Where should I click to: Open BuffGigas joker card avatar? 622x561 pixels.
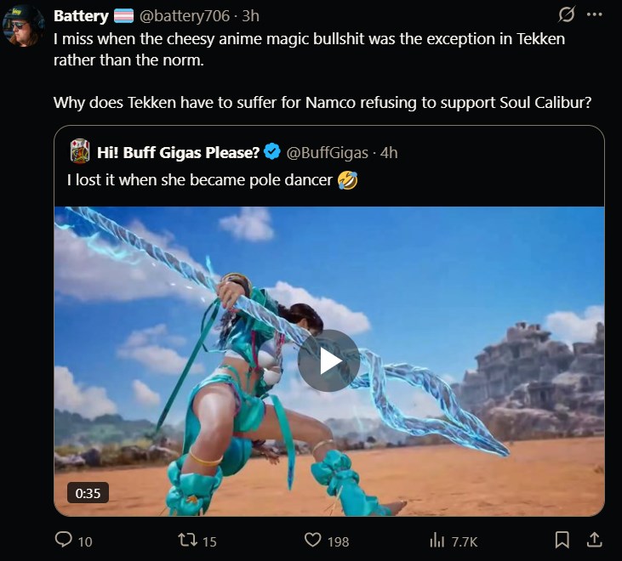[x=80, y=151]
